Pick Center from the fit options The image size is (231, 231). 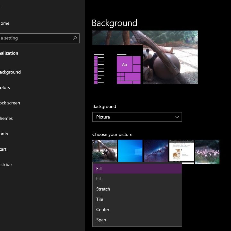tap(137, 209)
